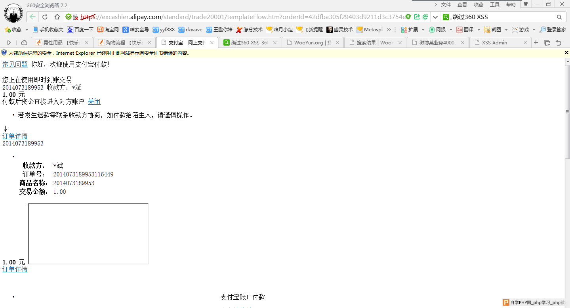
Task: Restore closed tab with undo arrow
Action: [559, 43]
